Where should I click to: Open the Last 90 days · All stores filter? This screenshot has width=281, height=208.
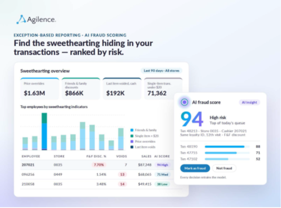[x=161, y=71]
